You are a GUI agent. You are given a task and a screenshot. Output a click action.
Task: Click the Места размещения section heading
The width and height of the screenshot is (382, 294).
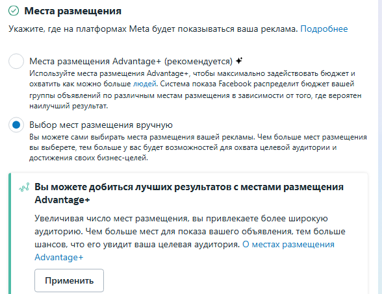[x=73, y=11]
